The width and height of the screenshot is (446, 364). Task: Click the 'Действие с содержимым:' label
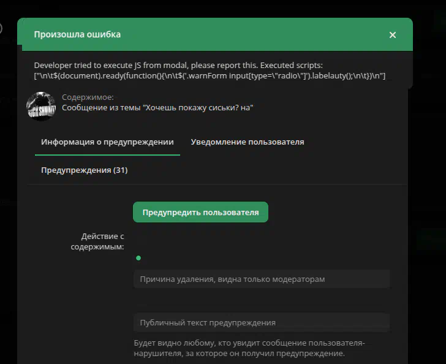(x=97, y=241)
